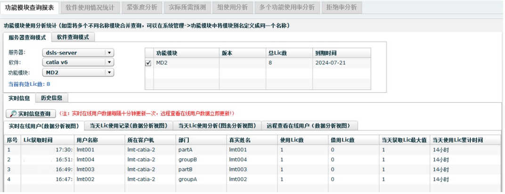Viewport: 505px width, 194px height.
Task: Open 远程查看在线用户 tab
Action: click(308, 126)
